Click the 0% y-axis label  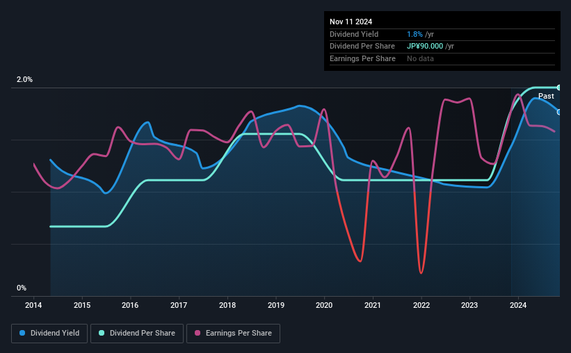tap(22, 288)
